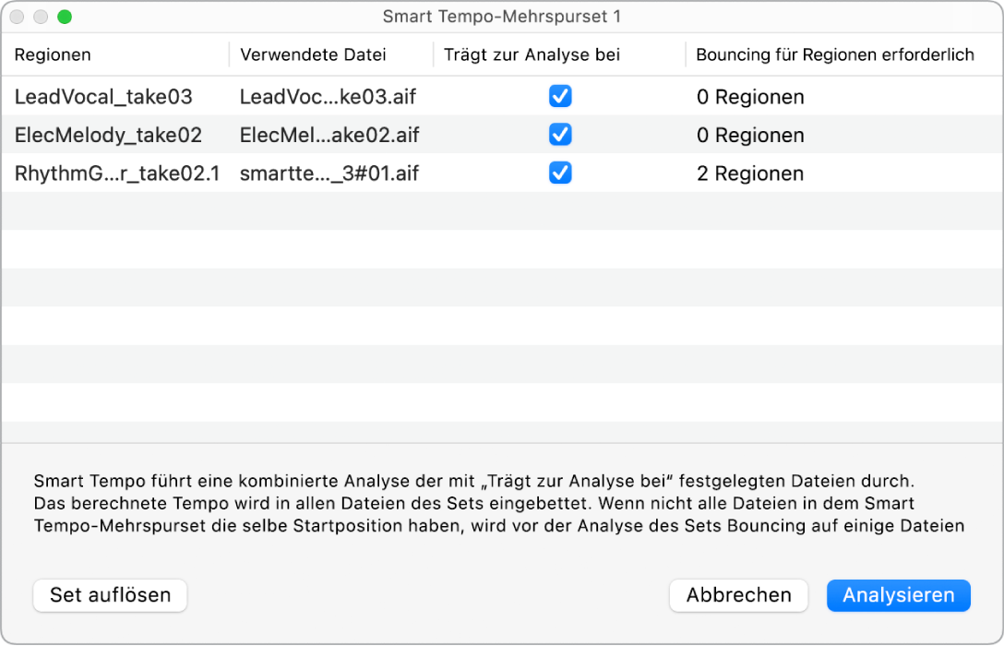The image size is (1004, 646).
Task: Click "Set auflösen" to dissolve the set
Action: [x=110, y=595]
